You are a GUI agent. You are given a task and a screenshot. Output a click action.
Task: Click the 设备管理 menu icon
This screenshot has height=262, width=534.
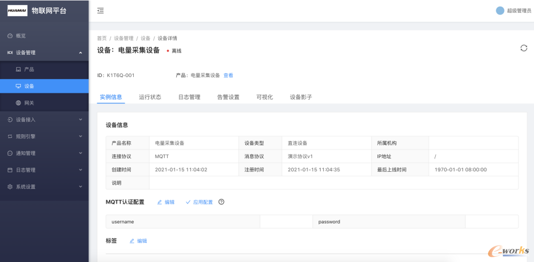(10, 53)
